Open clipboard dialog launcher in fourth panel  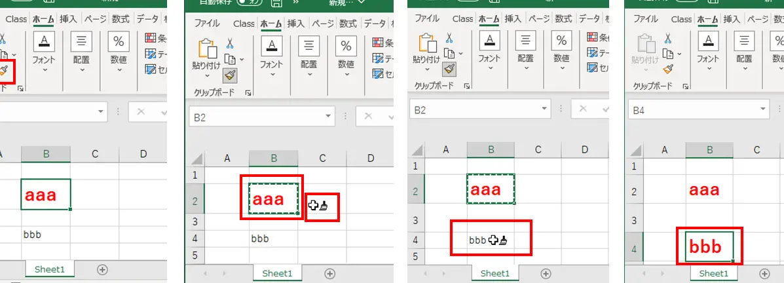tap(686, 86)
